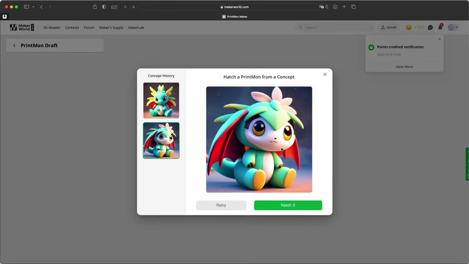Screen dimensions: 469x264
Task: Click the large PrintMon concept preview image
Action: pyautogui.click(x=259, y=139)
